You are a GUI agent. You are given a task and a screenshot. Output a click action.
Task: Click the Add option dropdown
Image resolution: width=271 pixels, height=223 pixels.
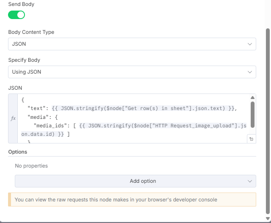pos(135,181)
